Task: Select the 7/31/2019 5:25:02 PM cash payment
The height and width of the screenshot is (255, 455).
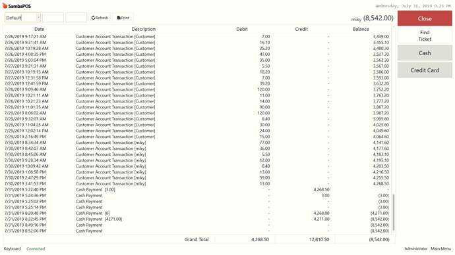Action: pyautogui.click(x=197, y=201)
